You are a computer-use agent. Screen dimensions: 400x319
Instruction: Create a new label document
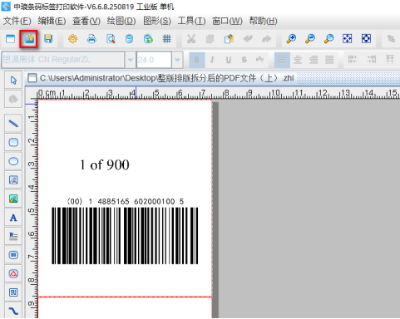click(x=11, y=39)
